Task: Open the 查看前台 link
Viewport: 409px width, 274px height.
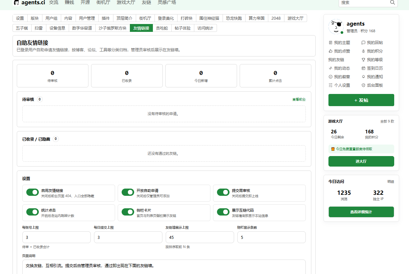Action: point(299,99)
